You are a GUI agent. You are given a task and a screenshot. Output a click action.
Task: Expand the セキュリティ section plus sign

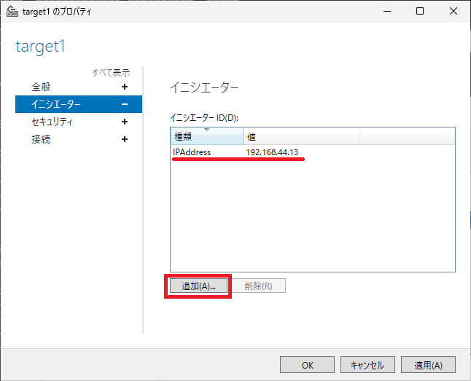point(125,122)
